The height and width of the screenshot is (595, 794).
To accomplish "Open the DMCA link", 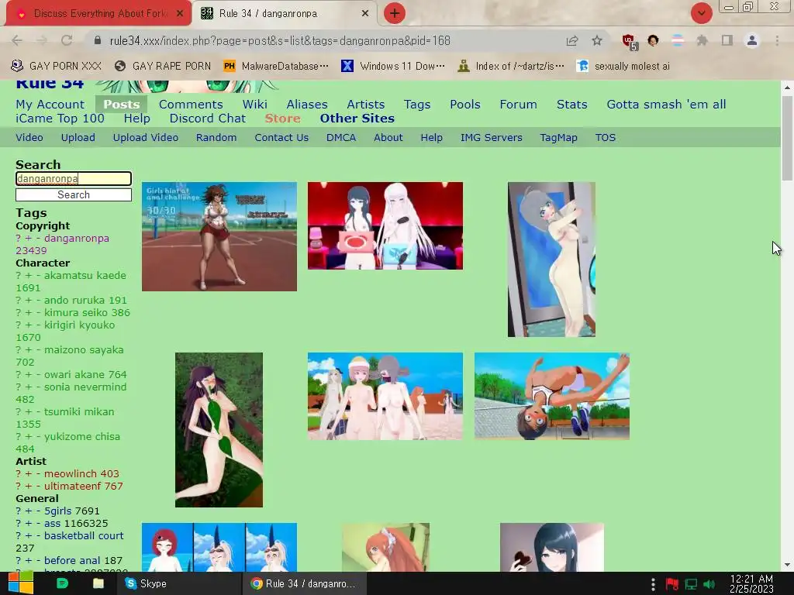I will coord(341,138).
